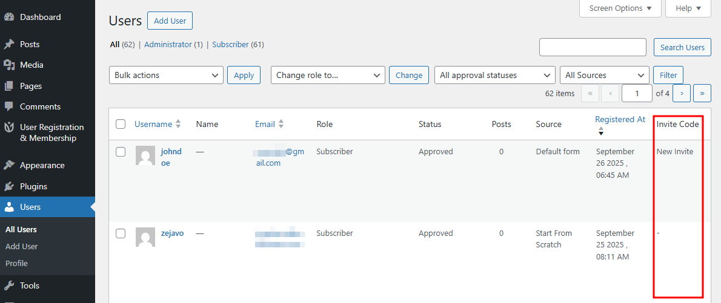
Task: Open the All Sources dropdown
Action: [605, 75]
